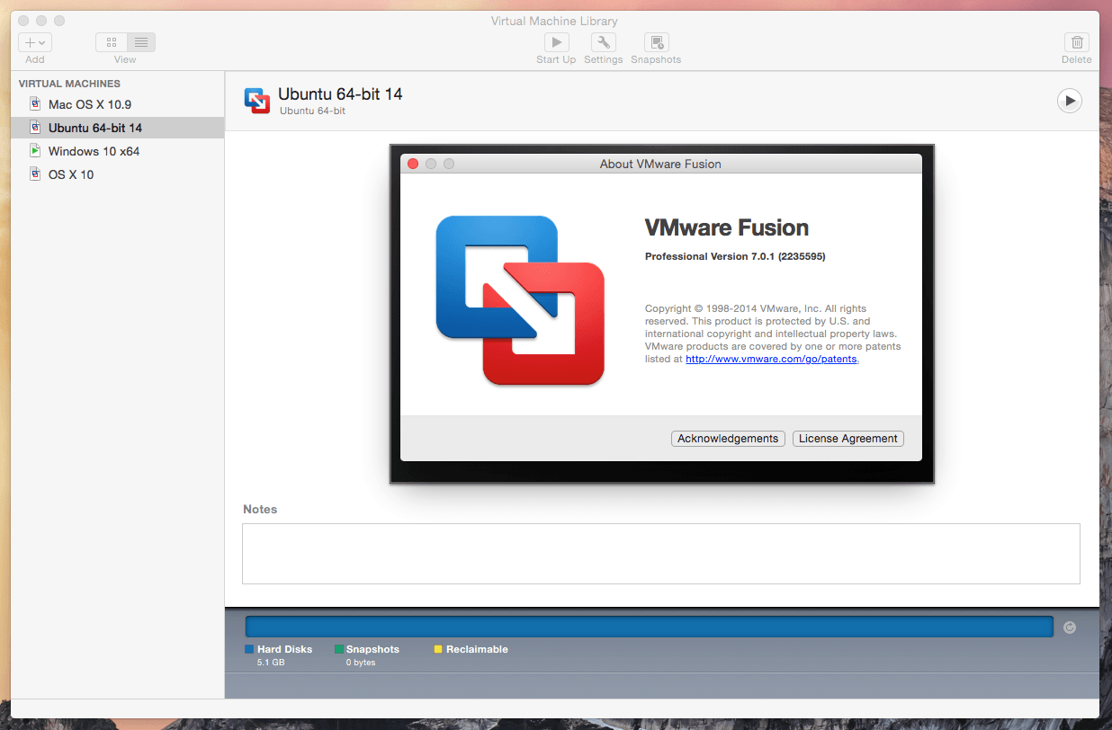Screen dimensions: 1112x730
Task: Switch to list view
Action: tap(141, 42)
